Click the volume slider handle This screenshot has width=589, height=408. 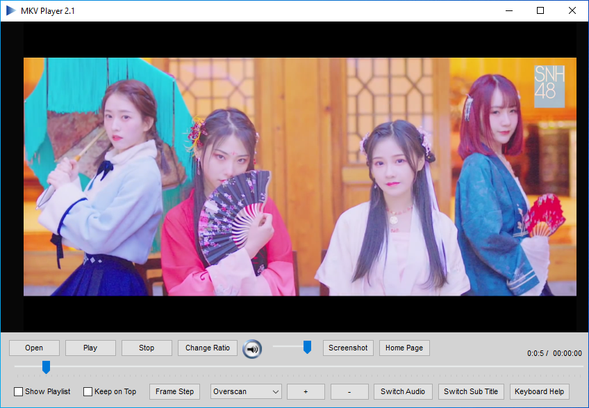307,347
